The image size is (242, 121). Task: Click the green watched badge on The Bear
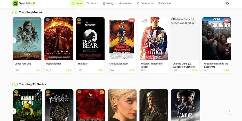[x=79, y=20]
